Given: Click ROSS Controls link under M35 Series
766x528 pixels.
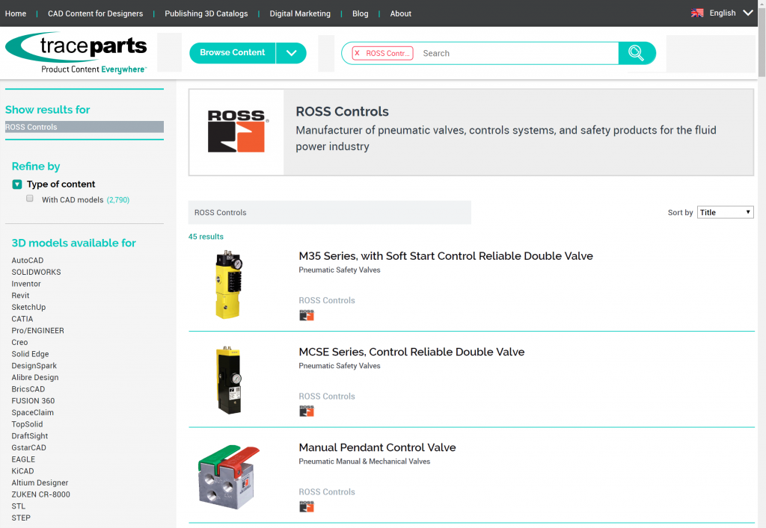Looking at the screenshot, I should coord(327,300).
